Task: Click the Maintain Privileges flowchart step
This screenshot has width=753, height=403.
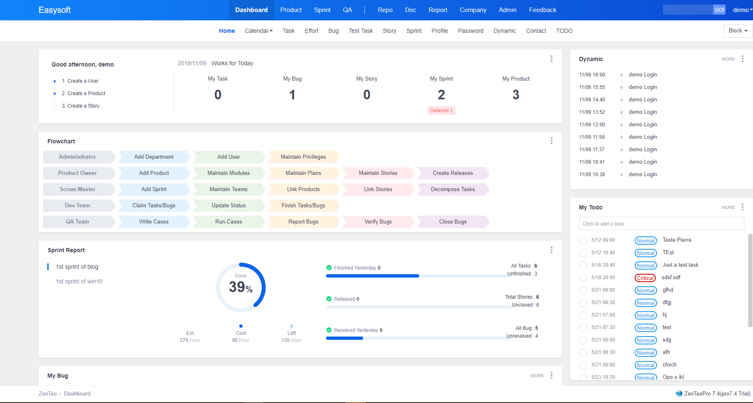Action: (304, 157)
